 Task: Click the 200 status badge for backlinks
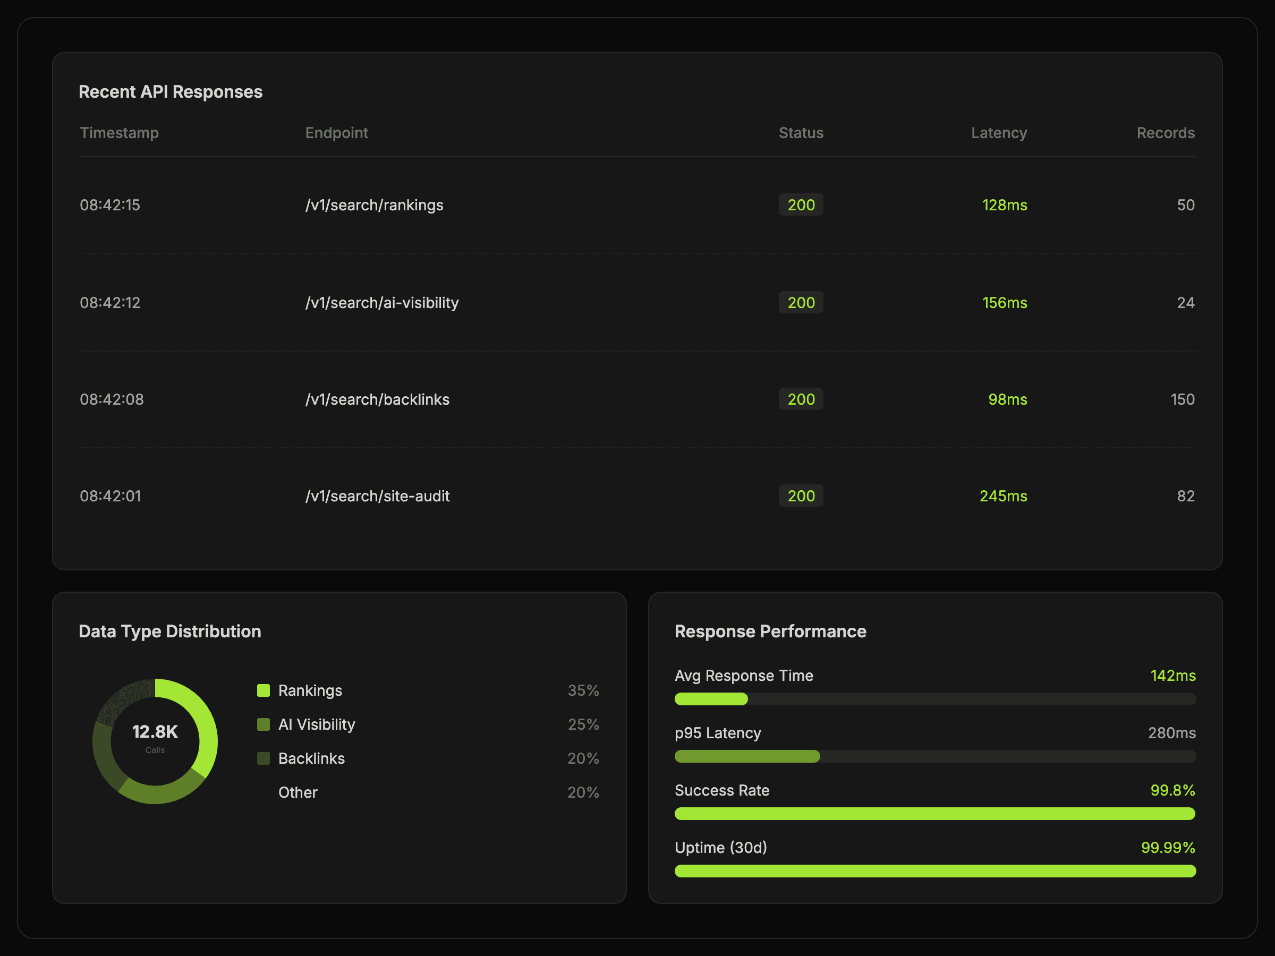[x=801, y=399]
